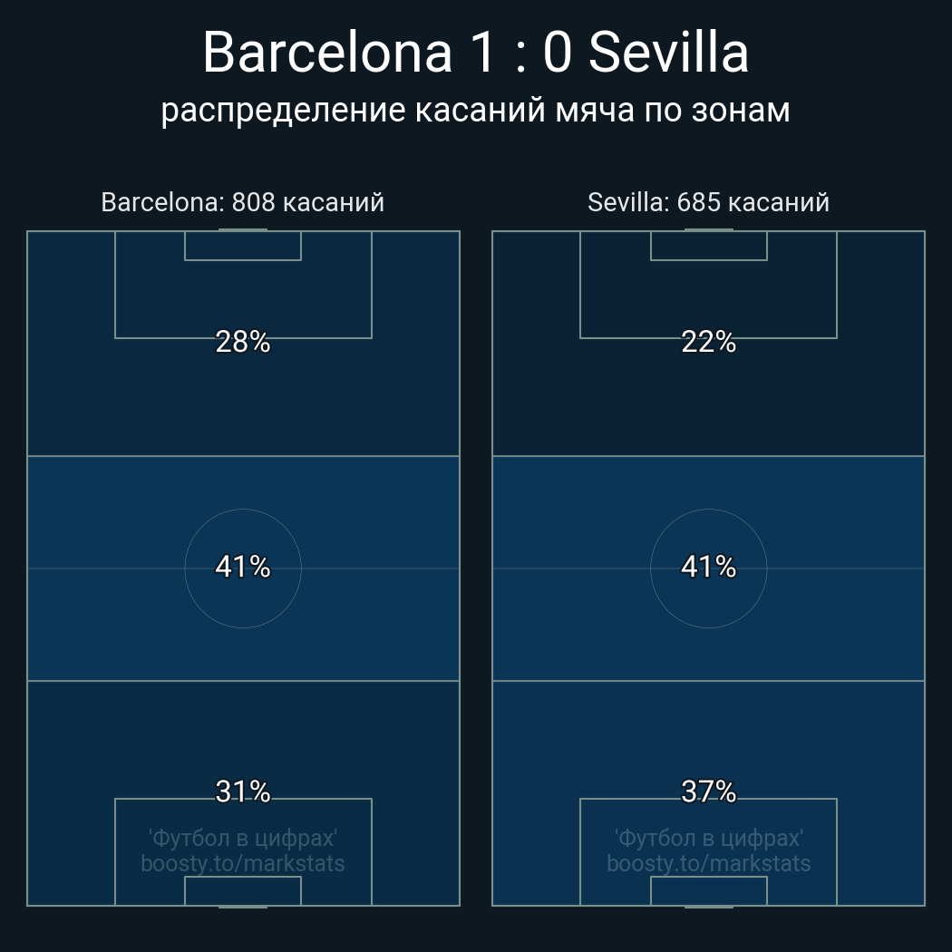Screen dimensions: 952x952
Task: Select the 'Barcelona: 808 касаний' heading
Action: (242, 202)
